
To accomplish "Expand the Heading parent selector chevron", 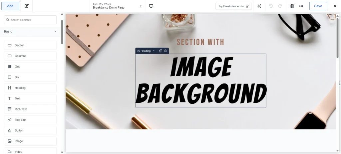I will tap(154, 51).
